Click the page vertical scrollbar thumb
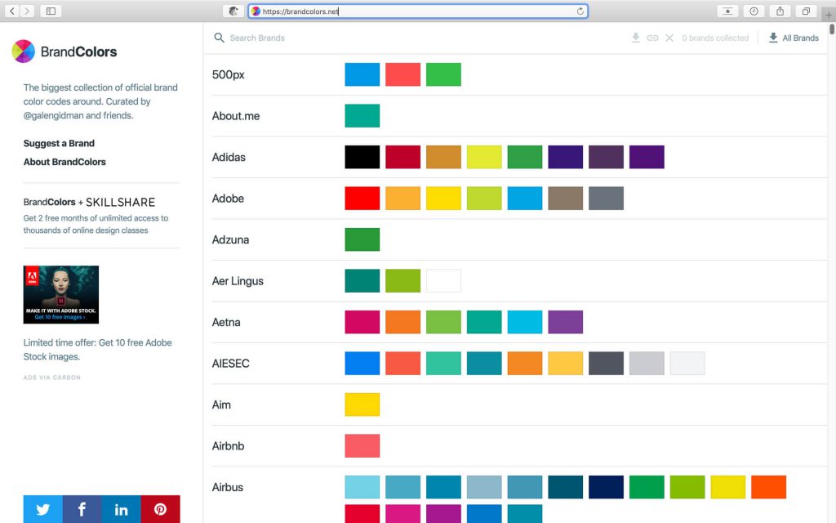 (x=832, y=29)
